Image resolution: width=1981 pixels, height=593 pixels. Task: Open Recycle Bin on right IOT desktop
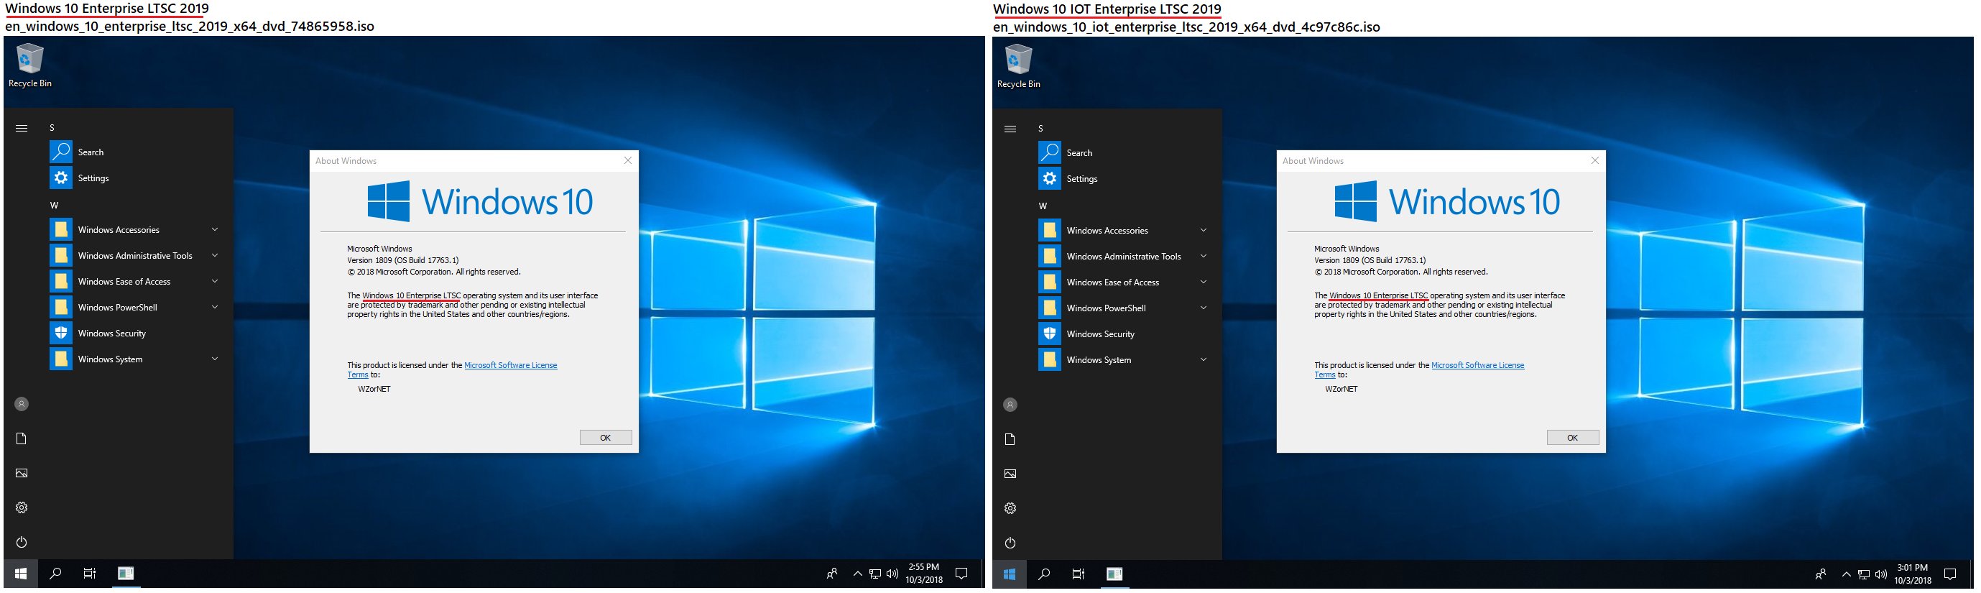[x=1018, y=67]
